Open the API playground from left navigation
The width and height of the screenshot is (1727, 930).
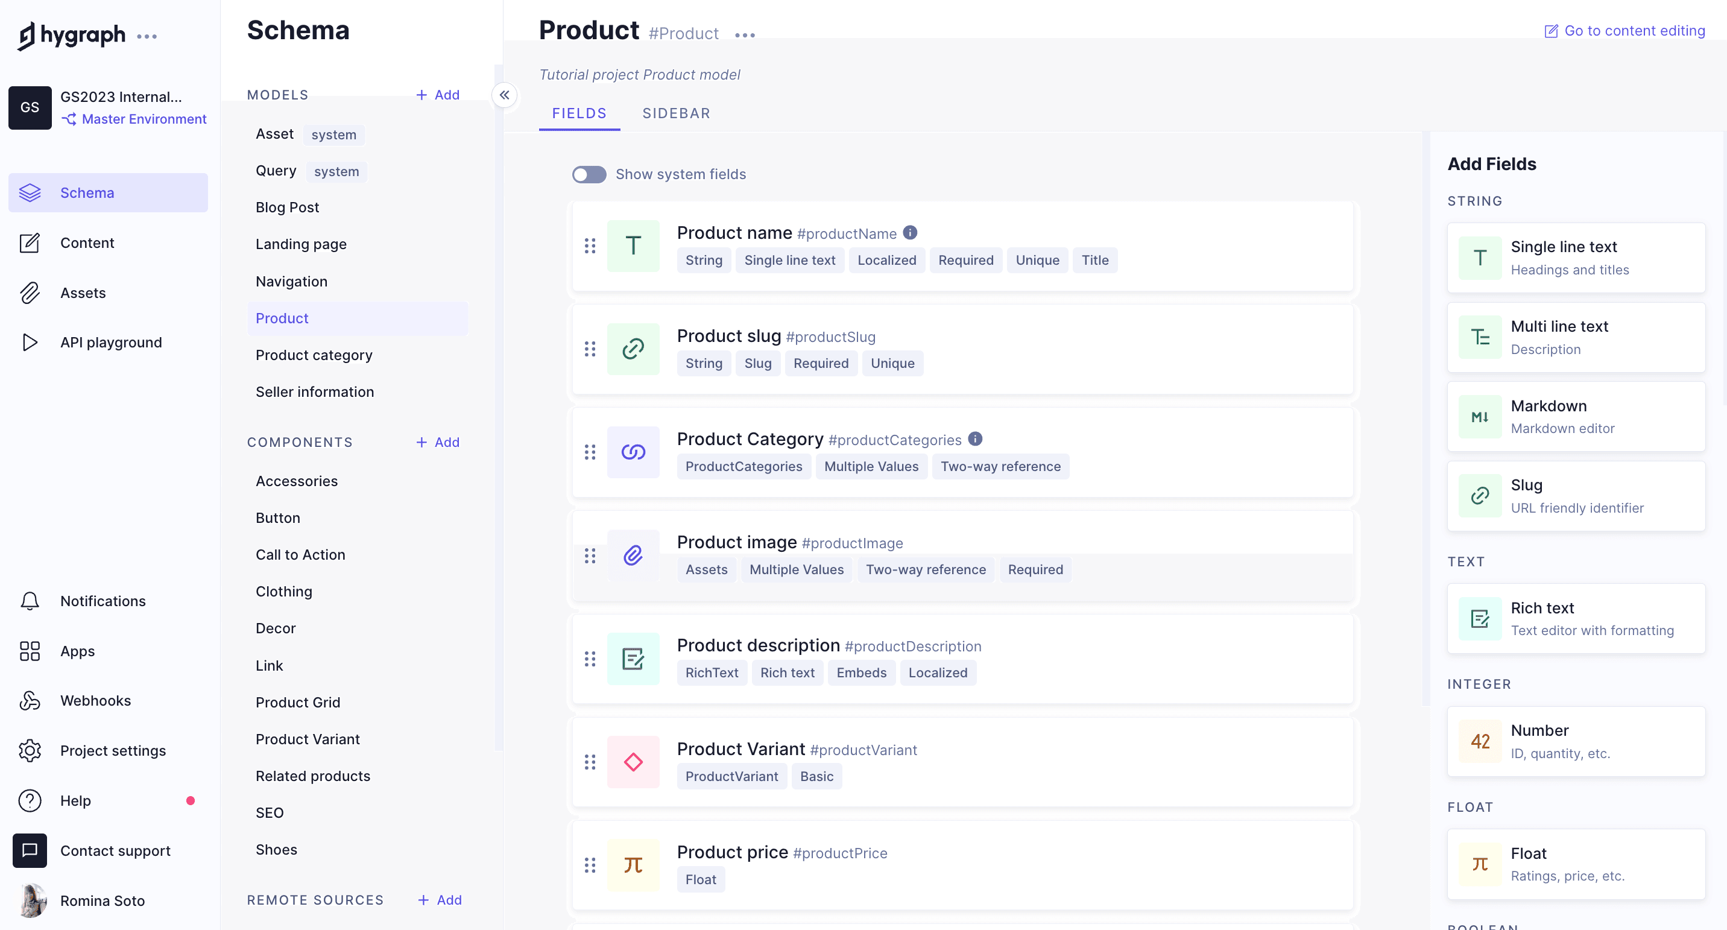(110, 343)
